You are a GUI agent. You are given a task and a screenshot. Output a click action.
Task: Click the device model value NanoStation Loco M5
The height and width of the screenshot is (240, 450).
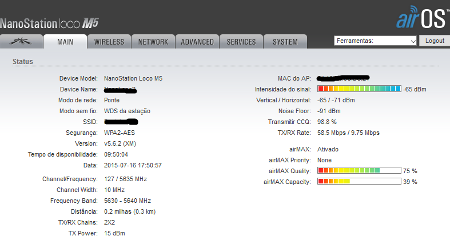pos(137,78)
